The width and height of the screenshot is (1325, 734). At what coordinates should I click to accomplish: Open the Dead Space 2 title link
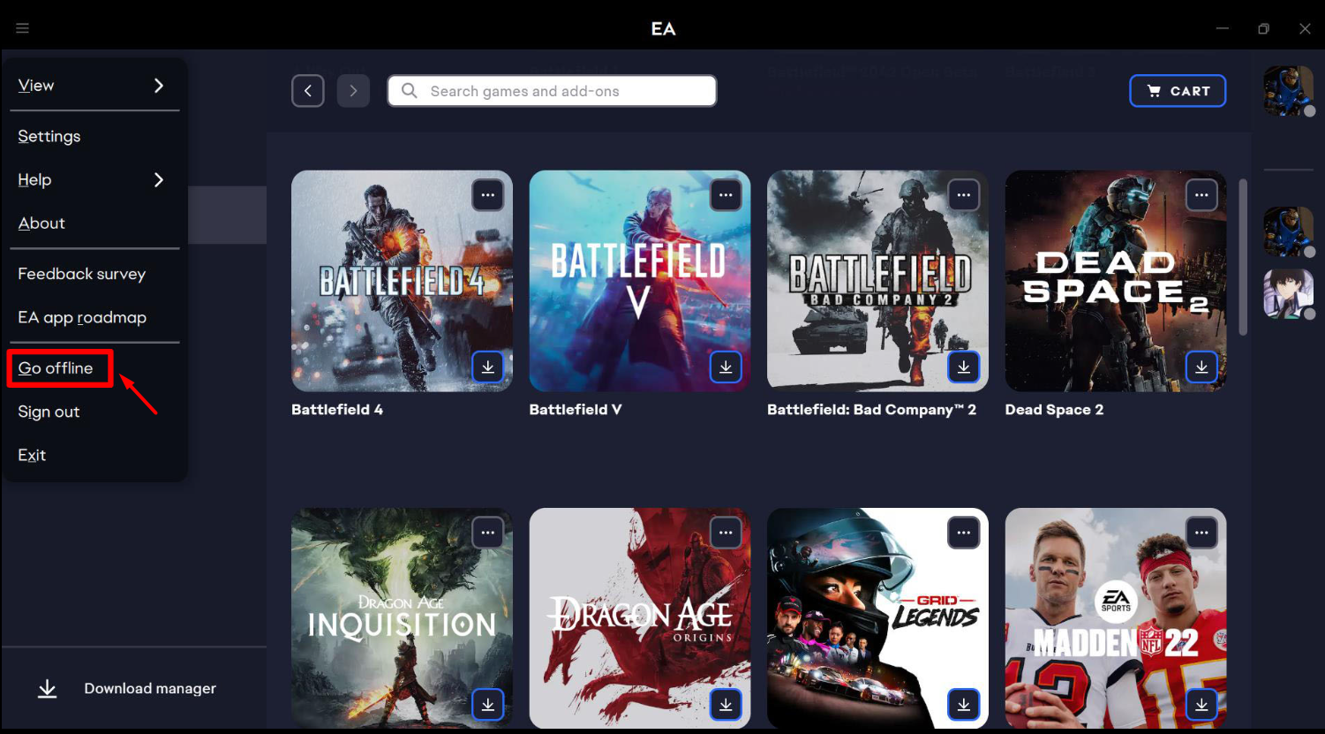[1054, 410]
